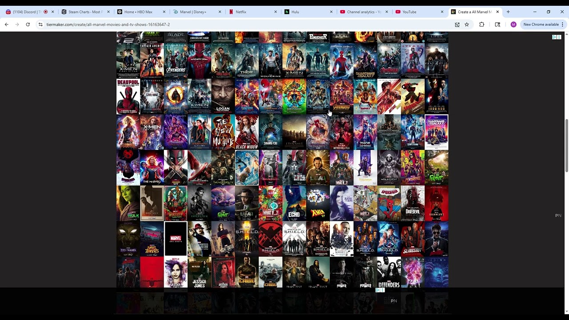Close the Home HBO Max tab

164,12
